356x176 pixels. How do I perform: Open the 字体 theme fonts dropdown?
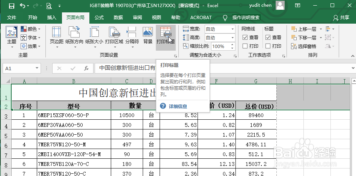pyautogui.click(x=31, y=38)
